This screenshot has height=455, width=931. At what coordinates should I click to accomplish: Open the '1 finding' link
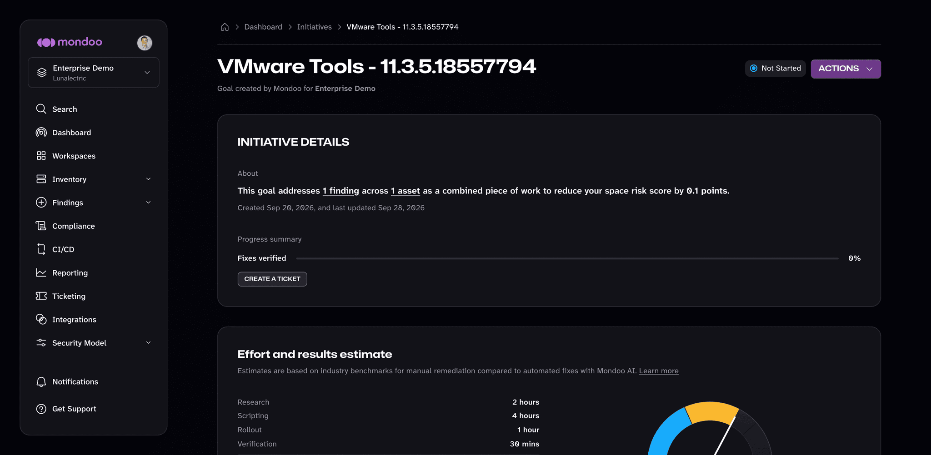(341, 191)
